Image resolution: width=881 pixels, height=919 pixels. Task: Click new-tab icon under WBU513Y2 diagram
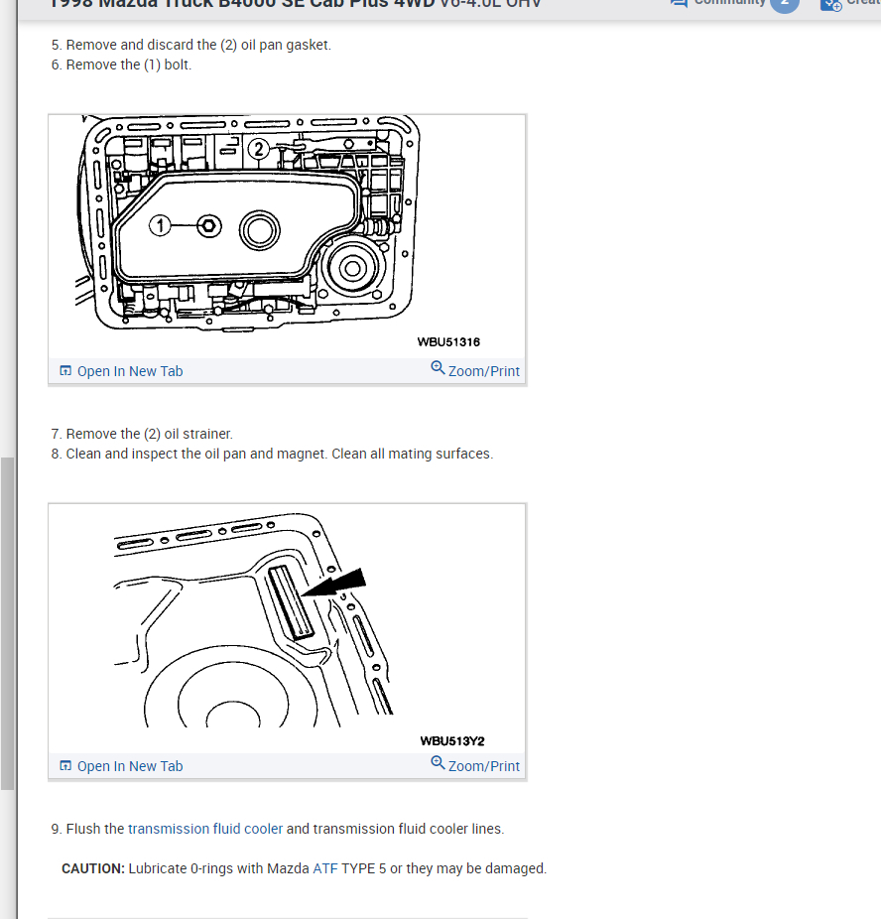[65, 766]
